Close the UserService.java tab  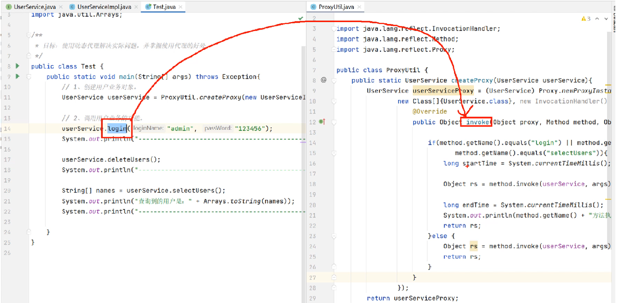click(61, 7)
